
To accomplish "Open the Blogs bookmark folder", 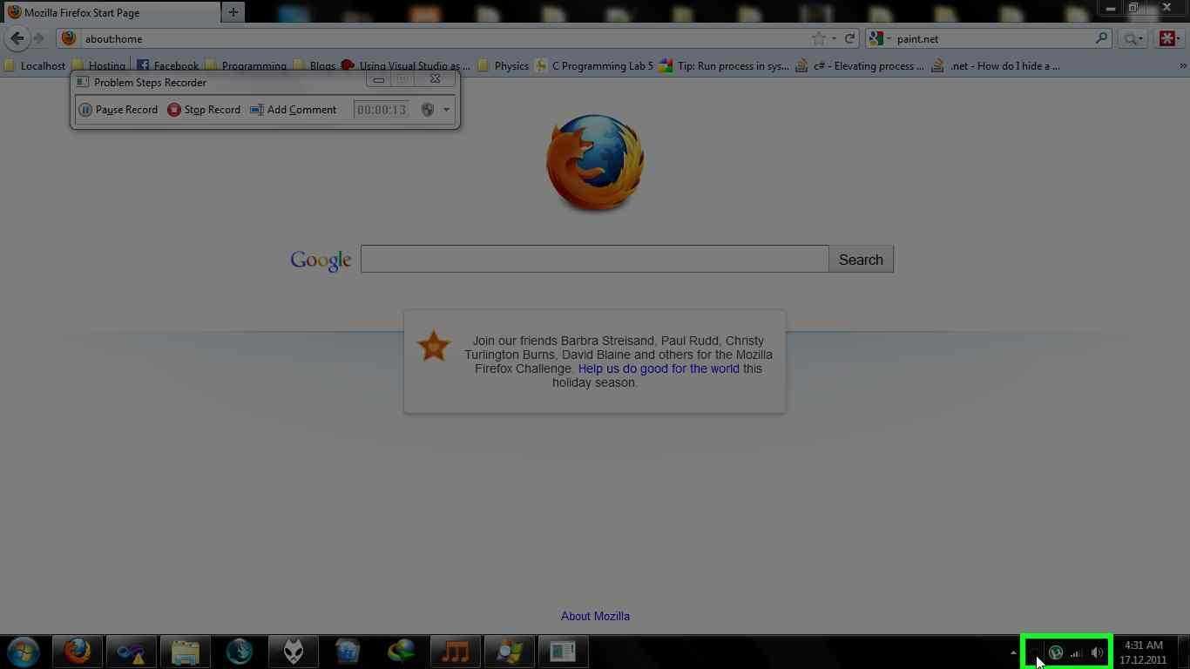I will pos(314,65).
